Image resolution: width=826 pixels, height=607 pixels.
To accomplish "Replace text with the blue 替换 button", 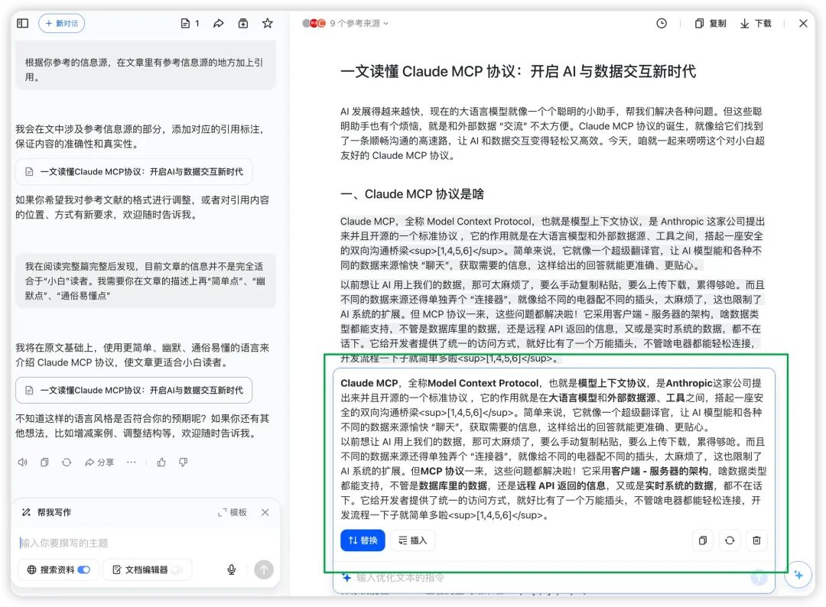I will point(363,540).
